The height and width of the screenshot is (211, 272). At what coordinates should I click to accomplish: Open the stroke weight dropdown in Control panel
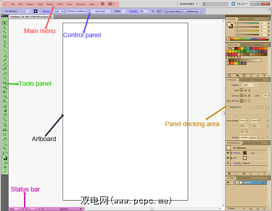63,11
